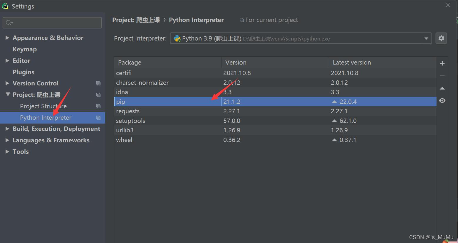Select the idna package row
The height and width of the screenshot is (243, 458).
point(275,92)
